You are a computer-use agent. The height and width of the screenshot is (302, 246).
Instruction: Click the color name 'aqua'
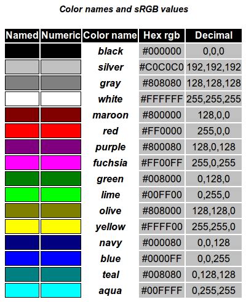tap(110, 291)
